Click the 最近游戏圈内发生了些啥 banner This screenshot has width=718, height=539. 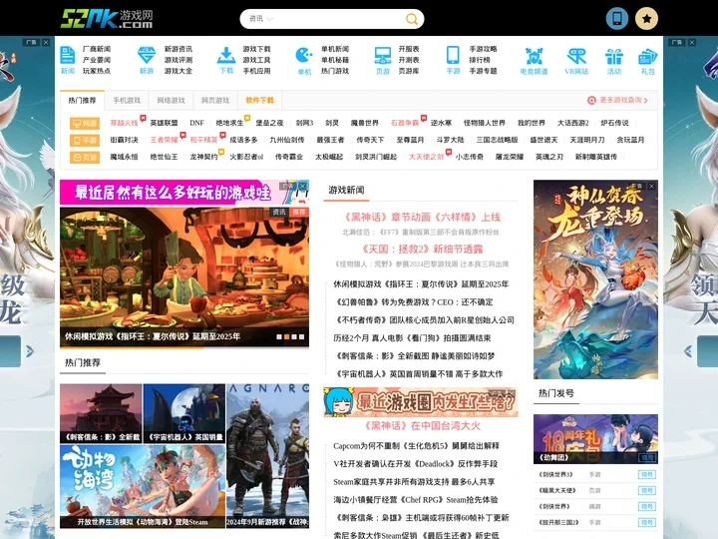pyautogui.click(x=421, y=402)
